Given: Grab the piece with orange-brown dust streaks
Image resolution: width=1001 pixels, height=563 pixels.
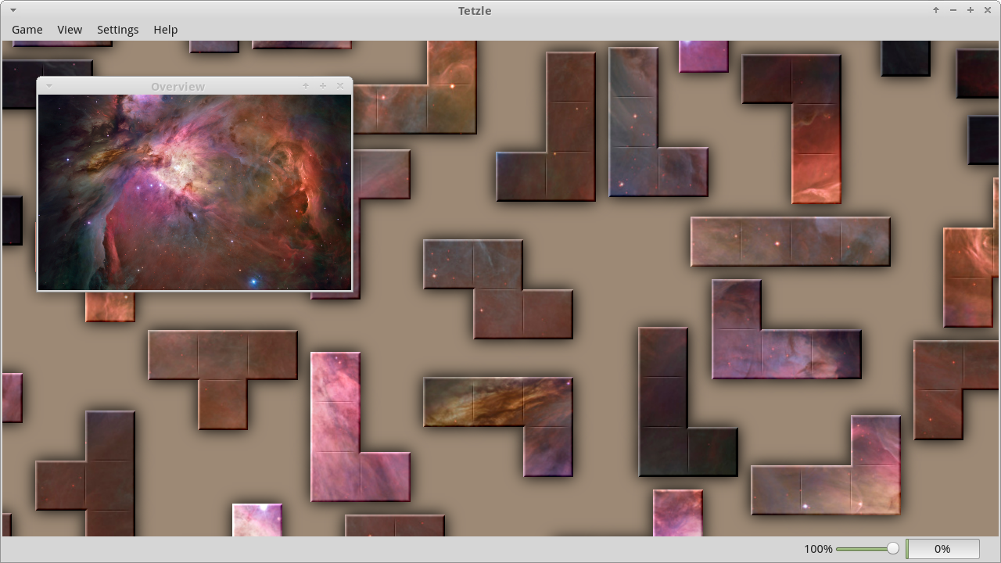Looking at the screenshot, I should coord(497,402).
